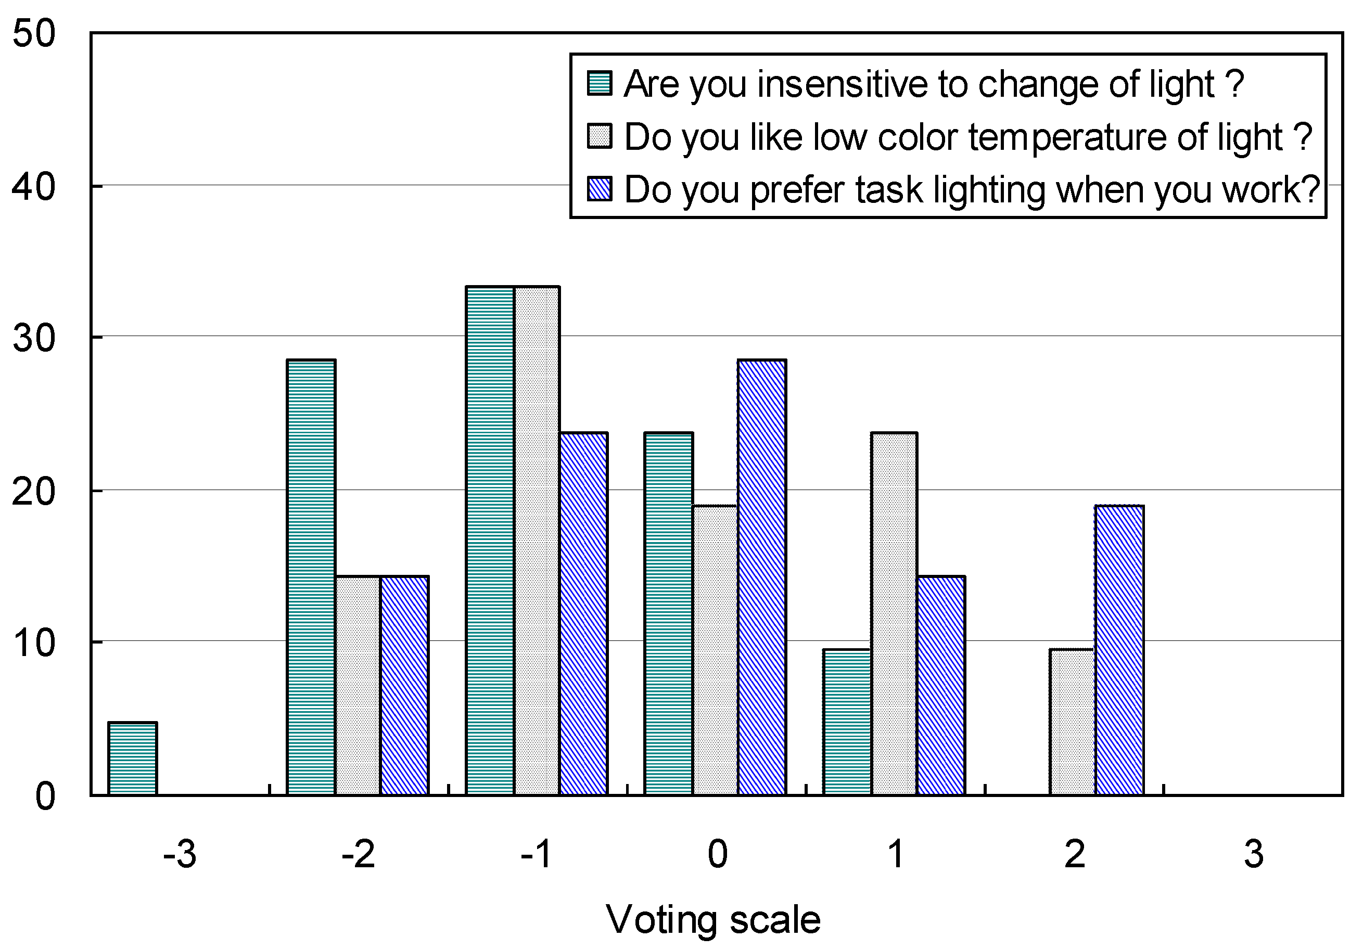The height and width of the screenshot is (951, 1363).
Task: Click the y-axis label '50'
Action: 34,33
